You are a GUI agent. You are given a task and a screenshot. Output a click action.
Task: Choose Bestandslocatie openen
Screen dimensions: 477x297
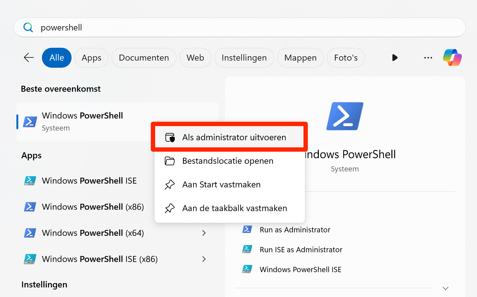[230, 161]
